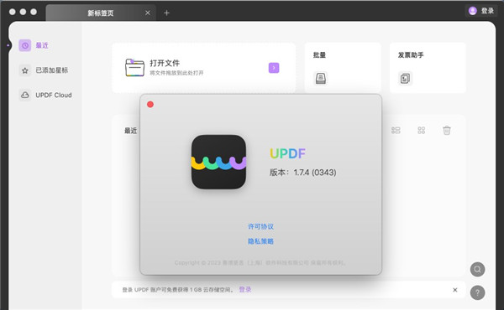Viewport: 504px width, 310px height.
Task: Click the UPDF app logo in dialog
Action: tap(218, 162)
